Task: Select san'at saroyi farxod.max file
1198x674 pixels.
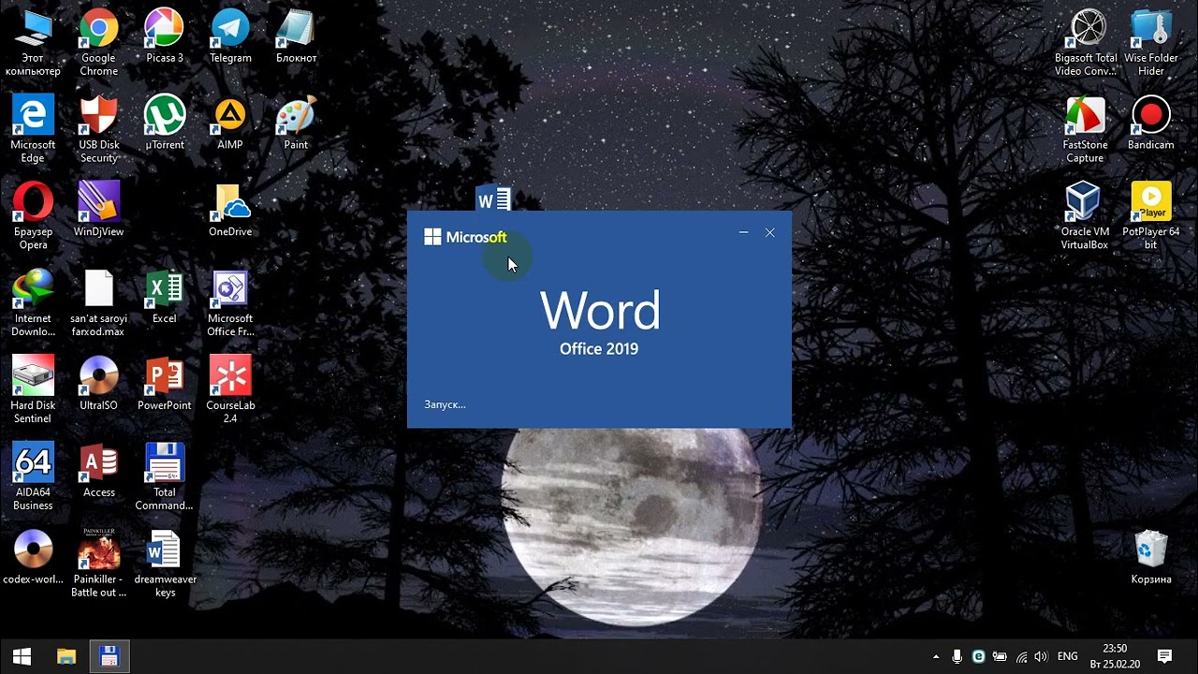Action: tap(98, 304)
